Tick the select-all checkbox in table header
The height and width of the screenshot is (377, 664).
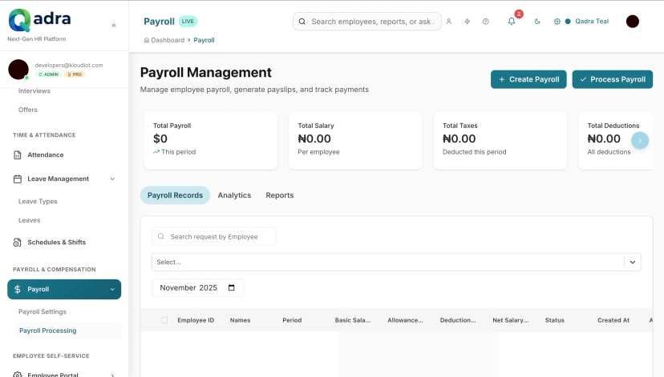(164, 320)
